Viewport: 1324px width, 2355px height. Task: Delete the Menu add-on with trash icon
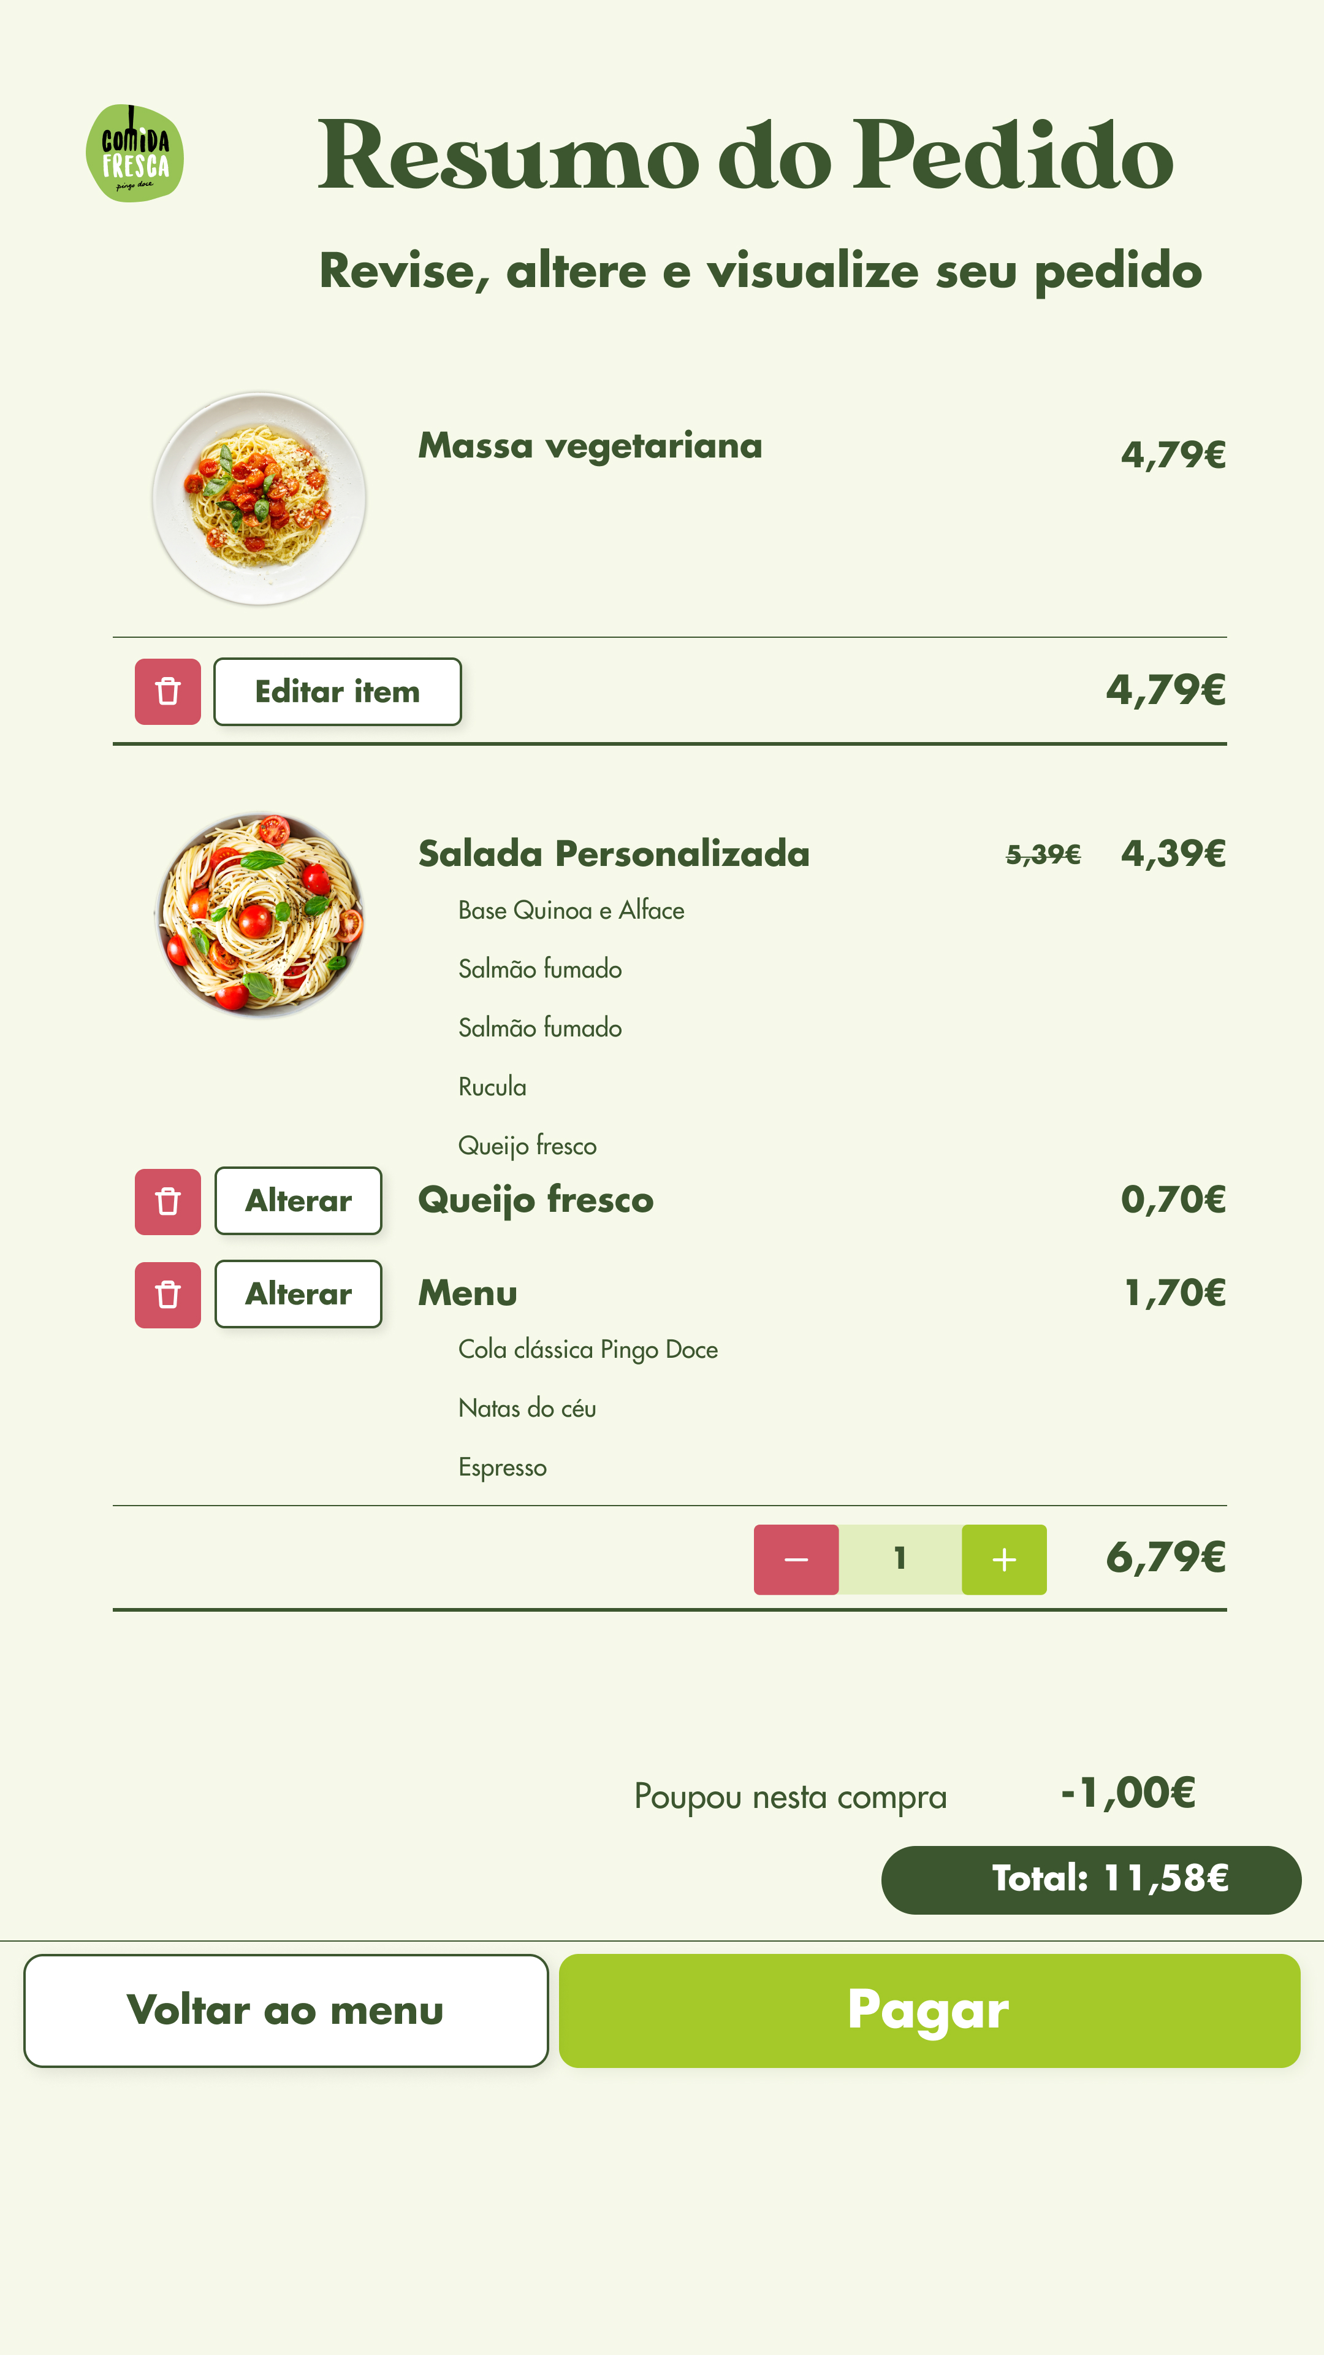[x=167, y=1295]
